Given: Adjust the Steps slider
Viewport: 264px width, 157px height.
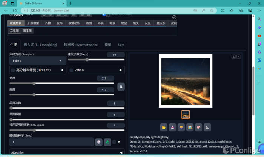Looking at the screenshot, I should 96,60.
